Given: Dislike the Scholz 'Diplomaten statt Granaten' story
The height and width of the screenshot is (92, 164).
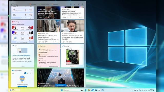Looking at the screenshot, I should point(44,18).
